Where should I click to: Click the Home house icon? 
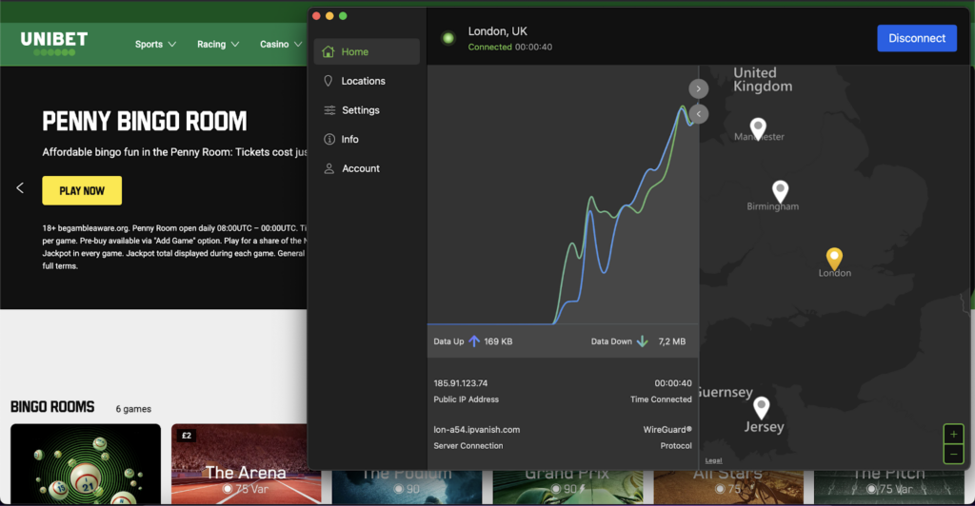tap(328, 51)
